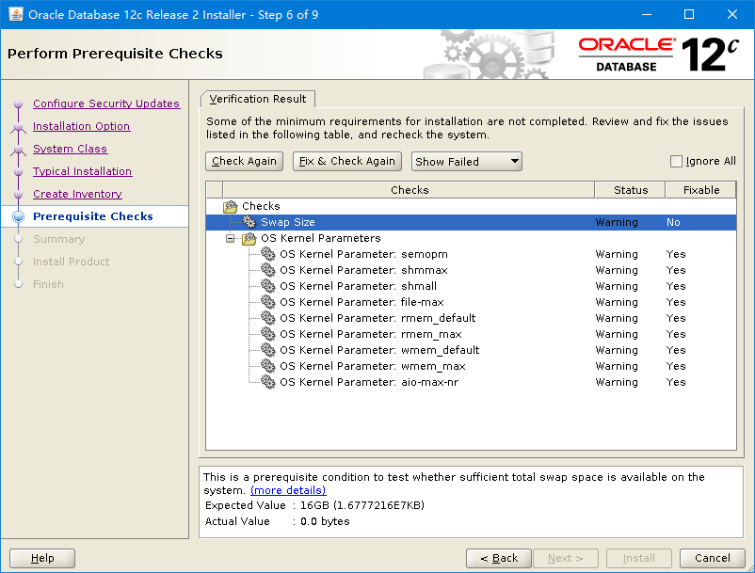Click gear icon for shmall parameter
This screenshot has height=573, width=755.
tap(267, 286)
